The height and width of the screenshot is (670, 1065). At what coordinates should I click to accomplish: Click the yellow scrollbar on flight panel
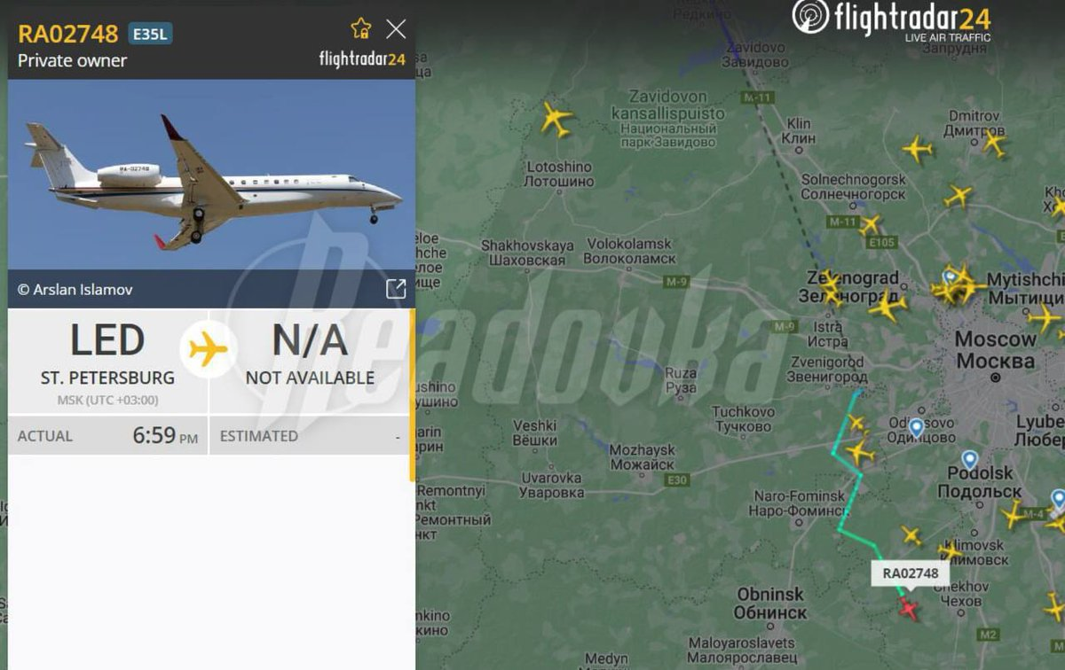(x=412, y=395)
